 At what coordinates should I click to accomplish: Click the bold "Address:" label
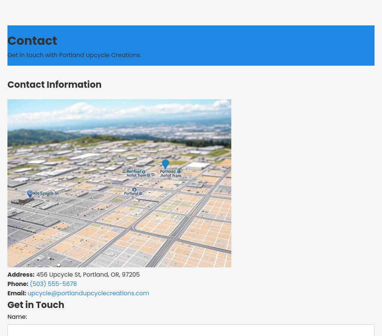point(21,274)
